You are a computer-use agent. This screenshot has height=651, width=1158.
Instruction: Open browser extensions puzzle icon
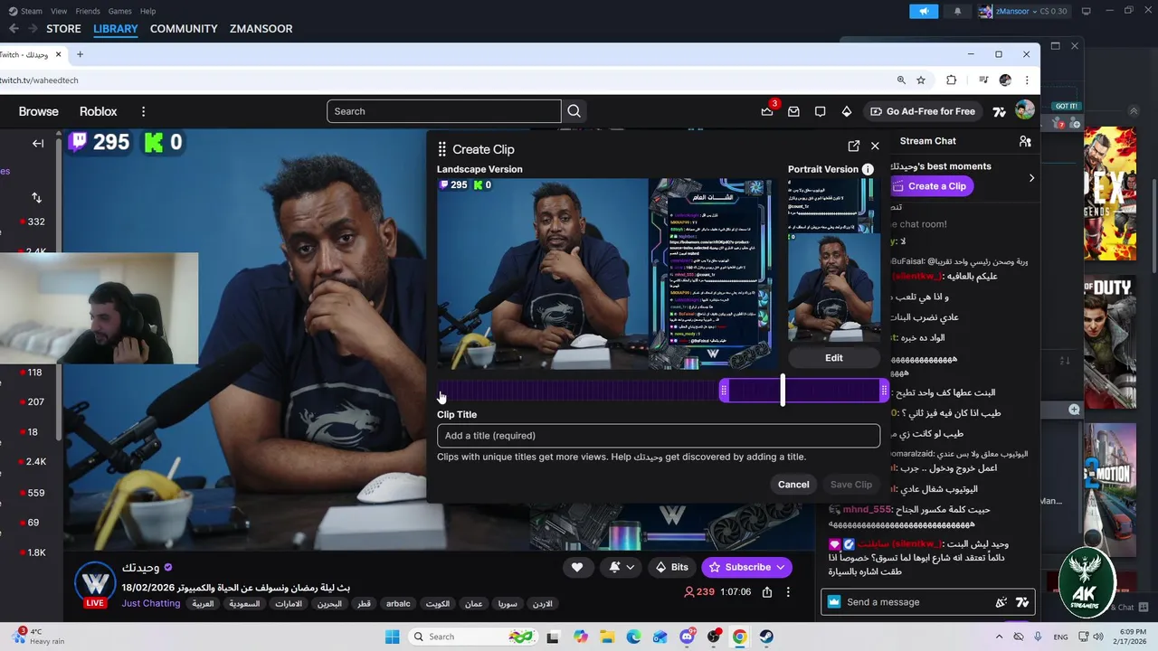pyautogui.click(x=951, y=80)
